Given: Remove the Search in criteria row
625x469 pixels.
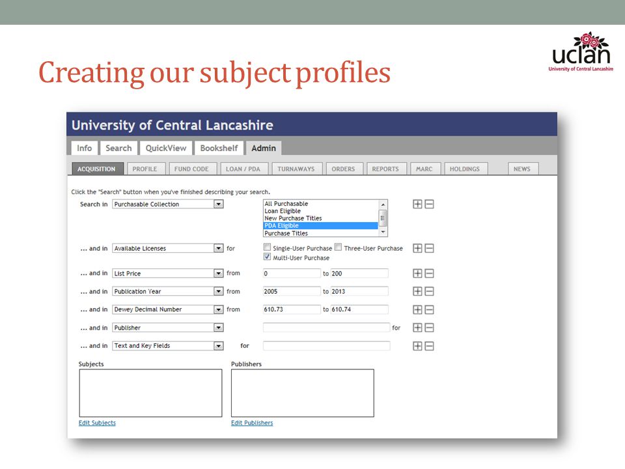Looking at the screenshot, I should pyautogui.click(x=429, y=204).
